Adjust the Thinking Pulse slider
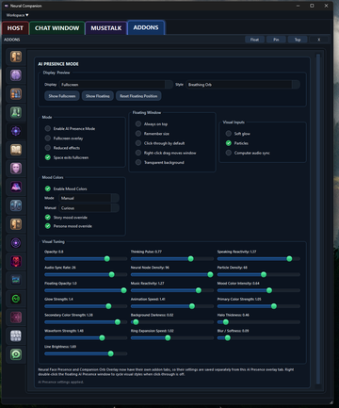339x408 pixels. [x=172, y=259]
